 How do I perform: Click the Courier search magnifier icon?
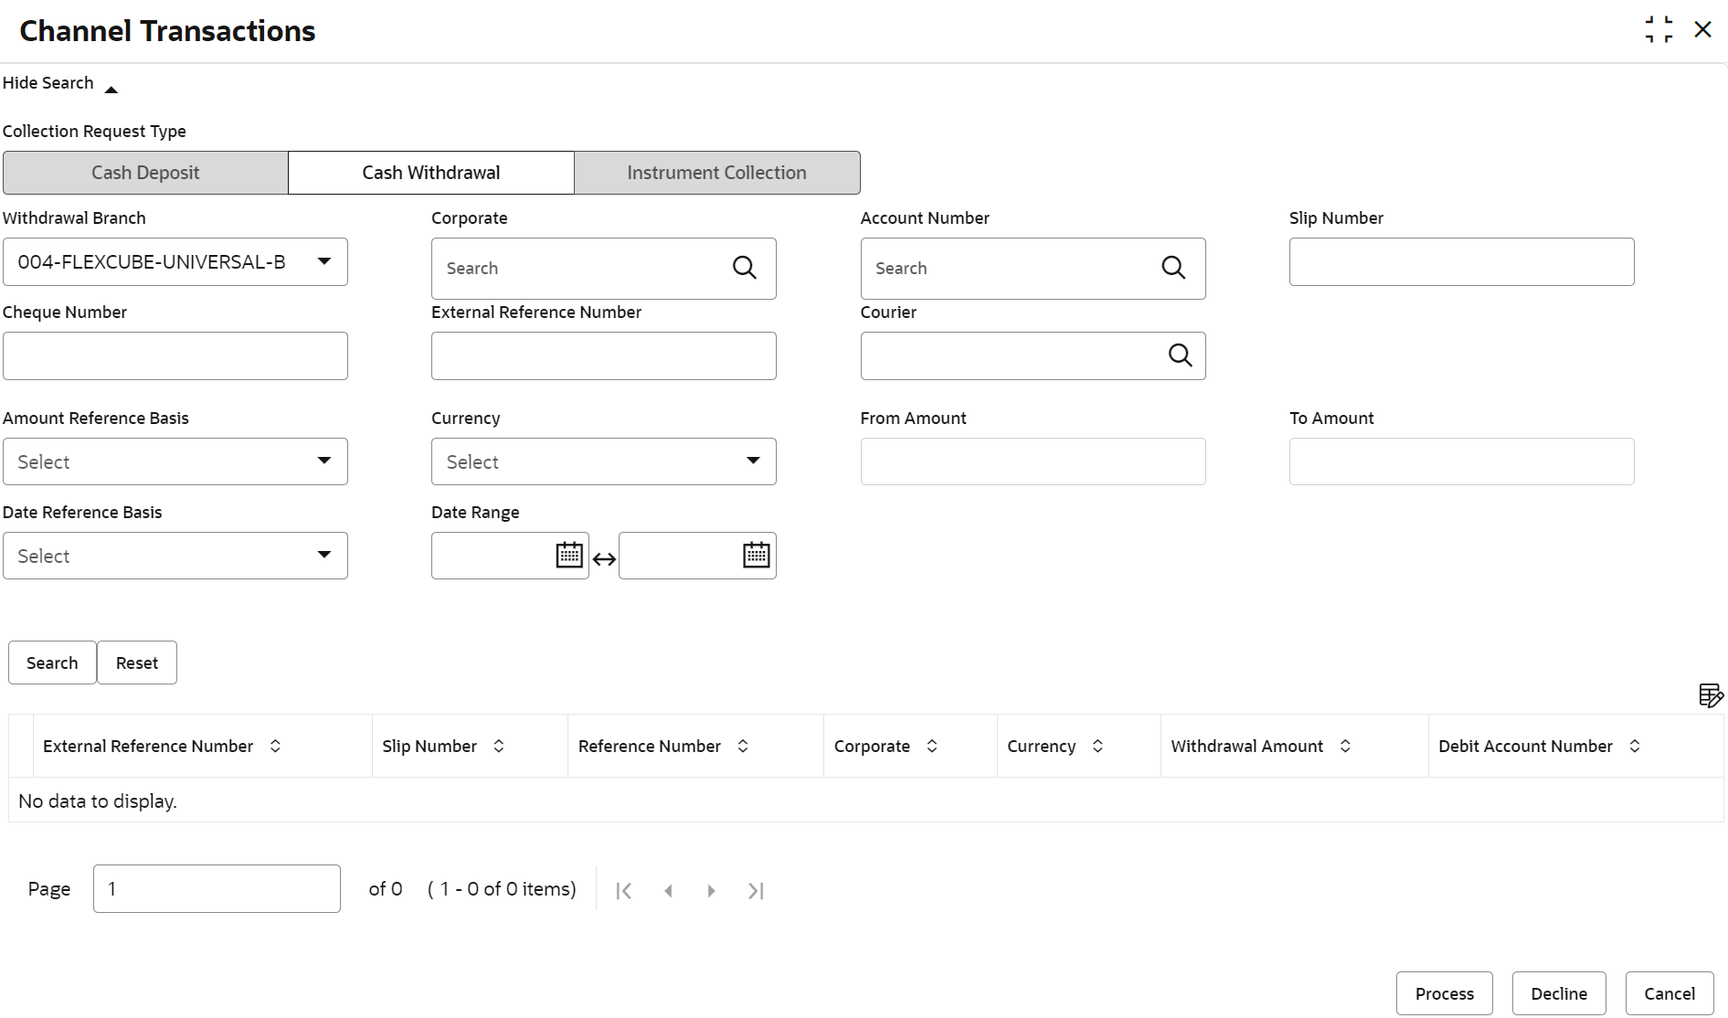(x=1180, y=355)
